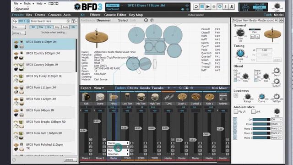Image resolution: width=293 pixels, height=165 pixels.
Task: Switch to the Grooves browser tab
Action: click(55, 15)
